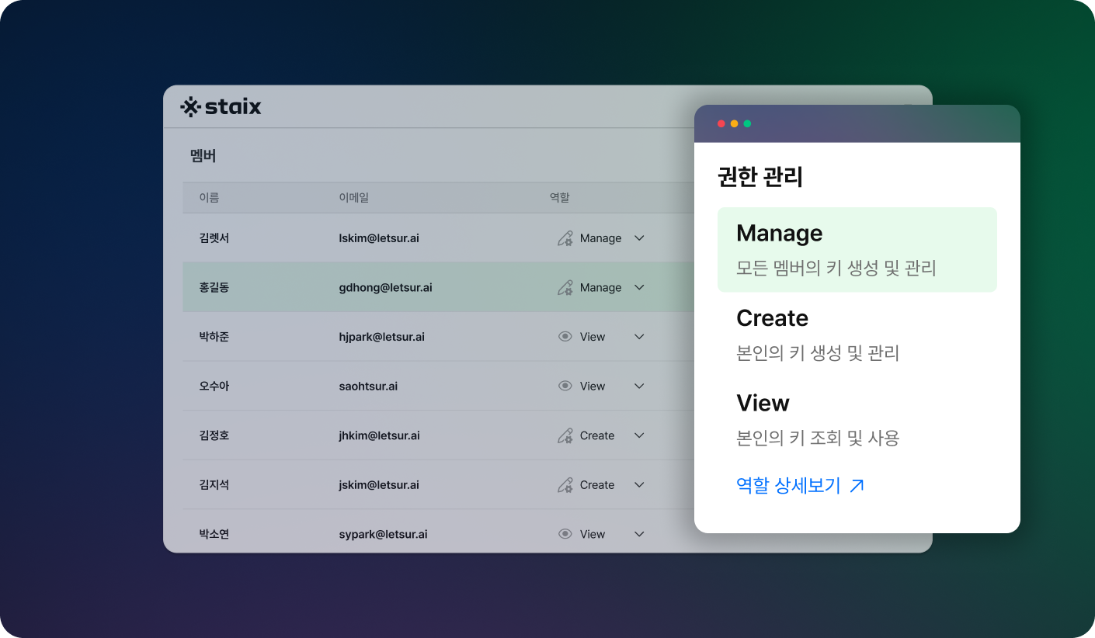Click the pen icon beside 홍길동's Manage role

pyautogui.click(x=565, y=287)
